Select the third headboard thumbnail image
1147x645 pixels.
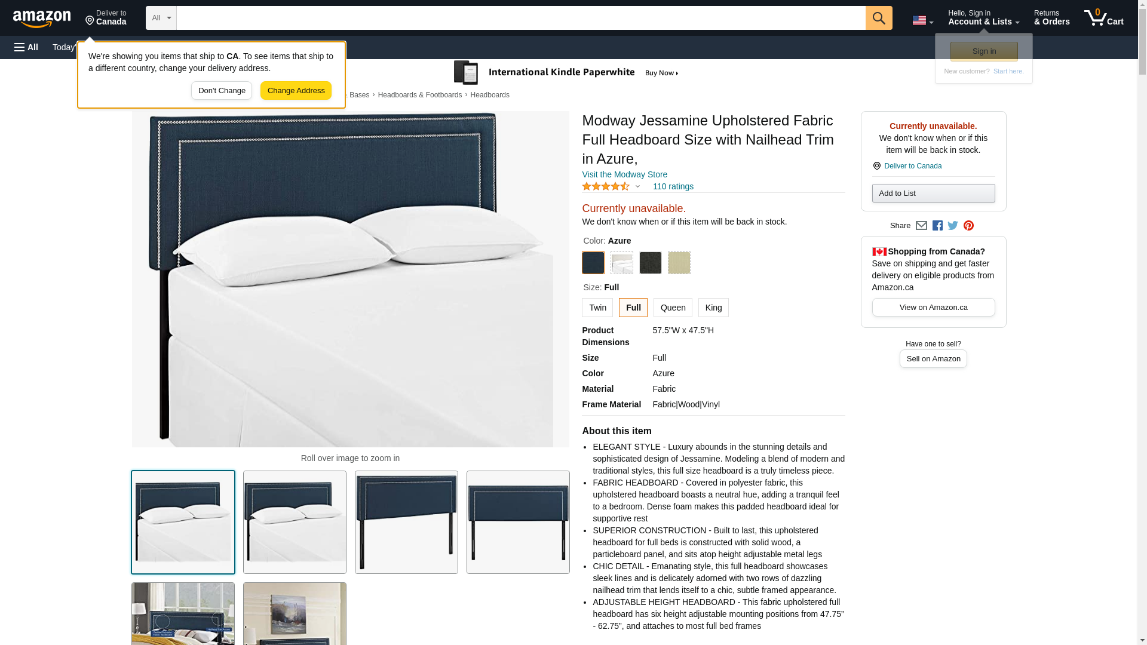tap(406, 523)
